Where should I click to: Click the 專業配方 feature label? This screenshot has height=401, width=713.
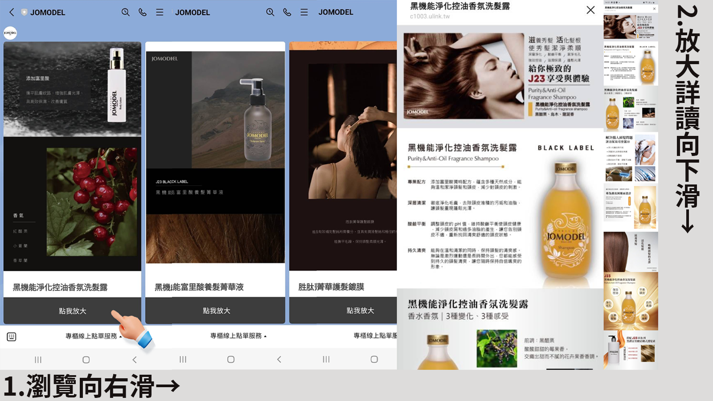[x=417, y=182]
